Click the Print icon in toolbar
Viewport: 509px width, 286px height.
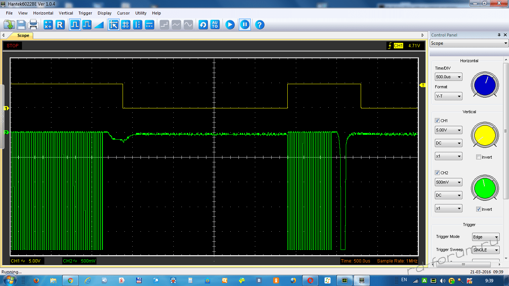click(x=34, y=25)
